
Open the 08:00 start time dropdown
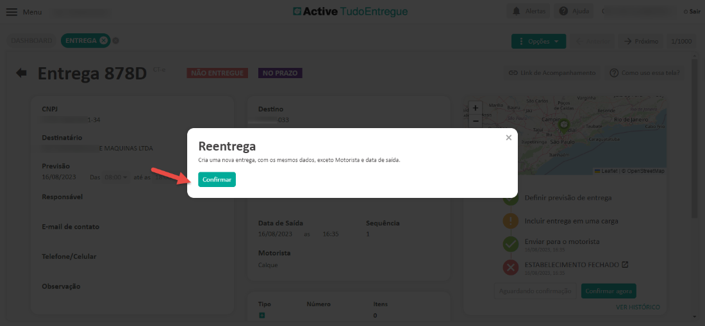pyautogui.click(x=116, y=177)
